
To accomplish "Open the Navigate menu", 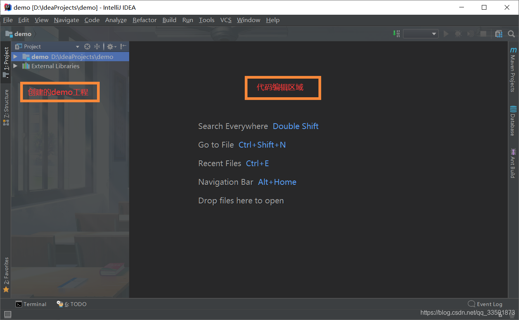I will click(x=66, y=20).
